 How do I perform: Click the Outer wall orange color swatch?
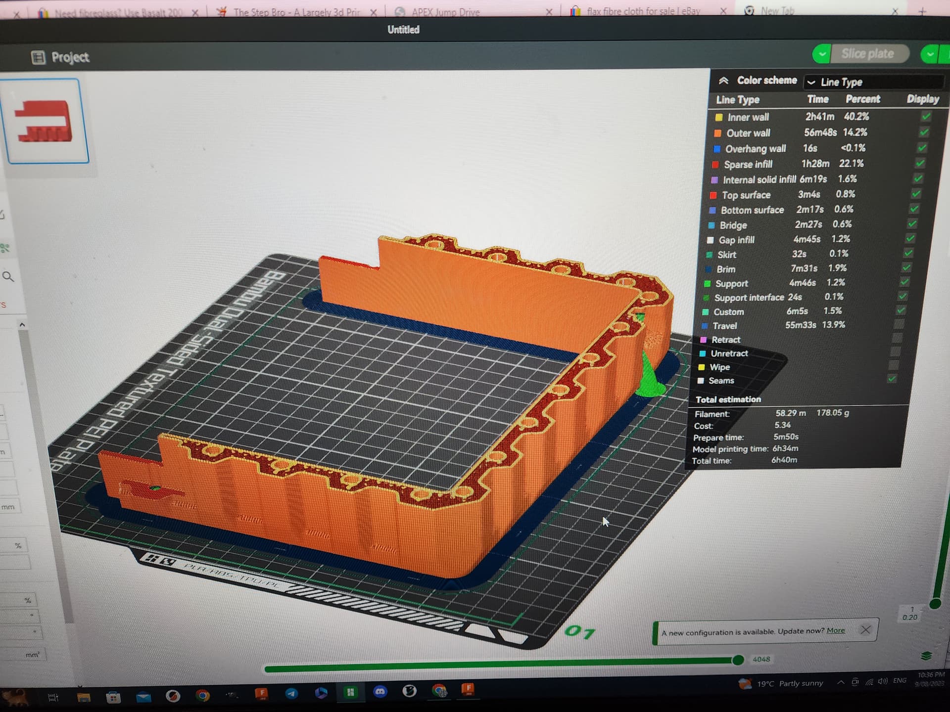(717, 133)
